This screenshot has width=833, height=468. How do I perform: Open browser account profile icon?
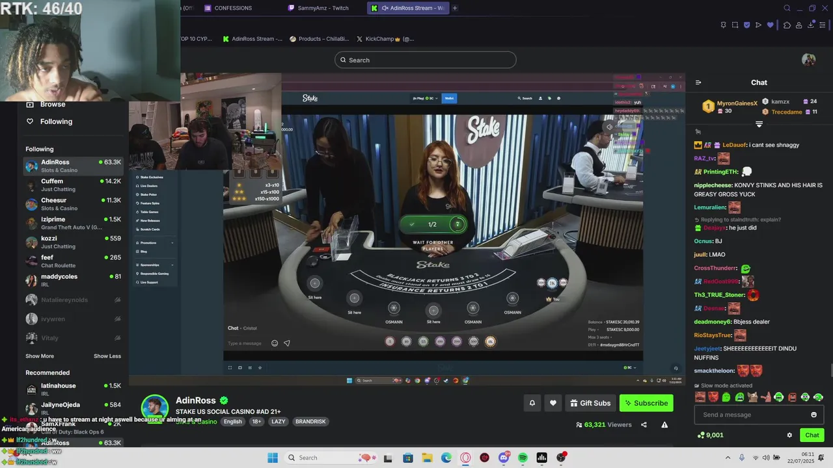point(799,25)
